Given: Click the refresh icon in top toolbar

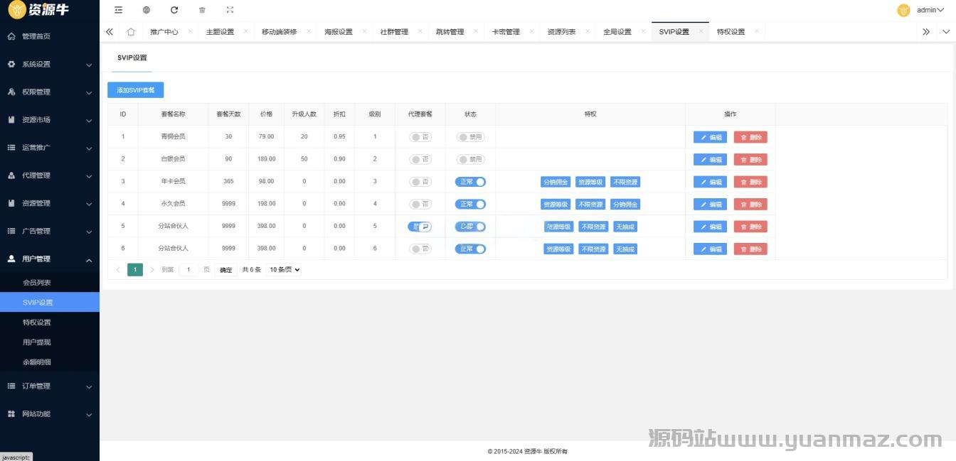Looking at the screenshot, I should coord(174,10).
